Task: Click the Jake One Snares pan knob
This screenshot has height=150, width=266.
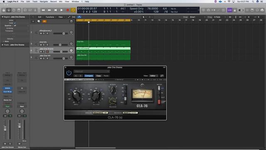Action: point(71,50)
